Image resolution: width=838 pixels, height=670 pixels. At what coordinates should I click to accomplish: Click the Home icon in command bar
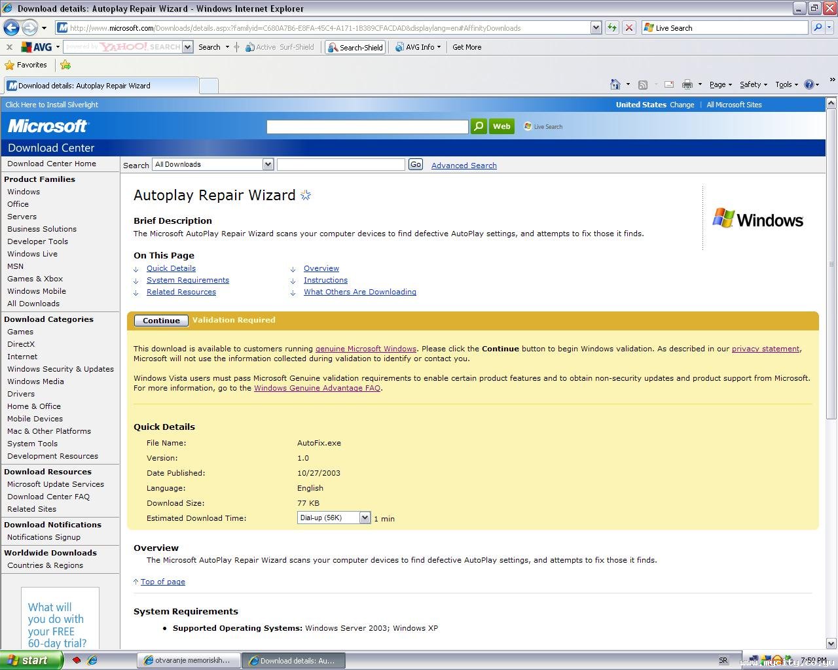(x=615, y=84)
